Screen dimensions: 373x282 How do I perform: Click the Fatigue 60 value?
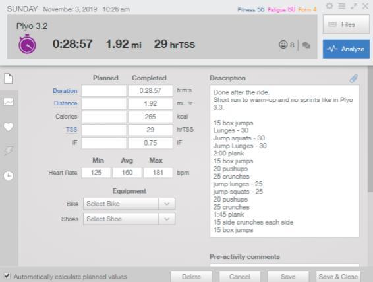tap(281, 9)
